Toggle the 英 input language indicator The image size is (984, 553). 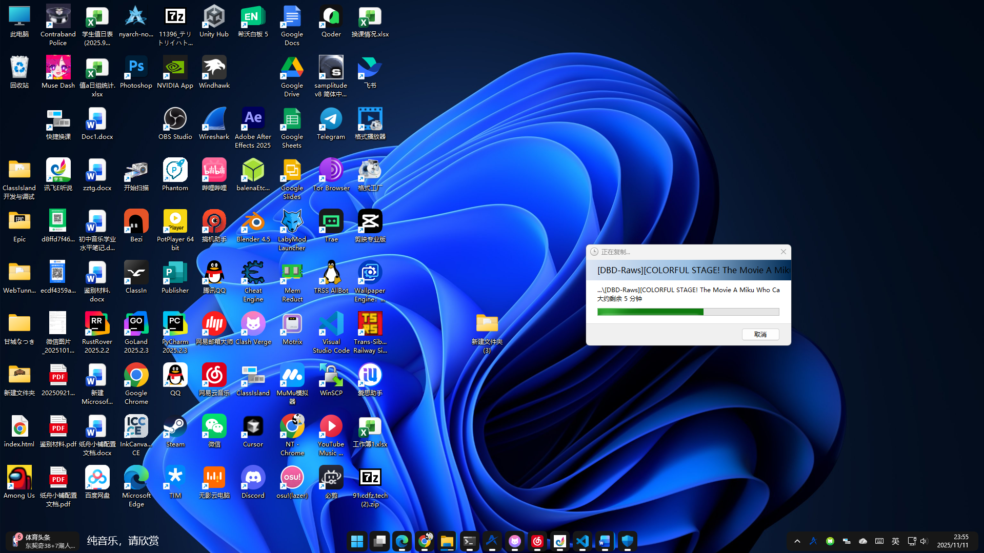point(895,541)
